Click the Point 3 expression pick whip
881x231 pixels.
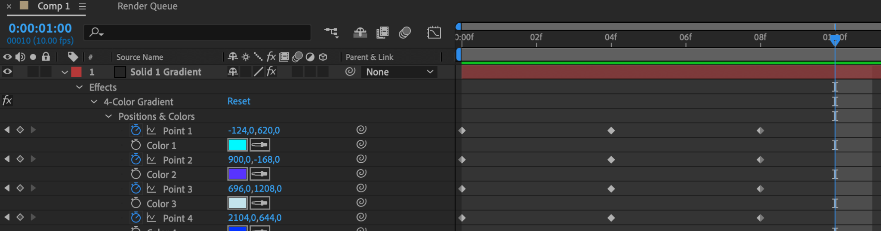pos(361,188)
